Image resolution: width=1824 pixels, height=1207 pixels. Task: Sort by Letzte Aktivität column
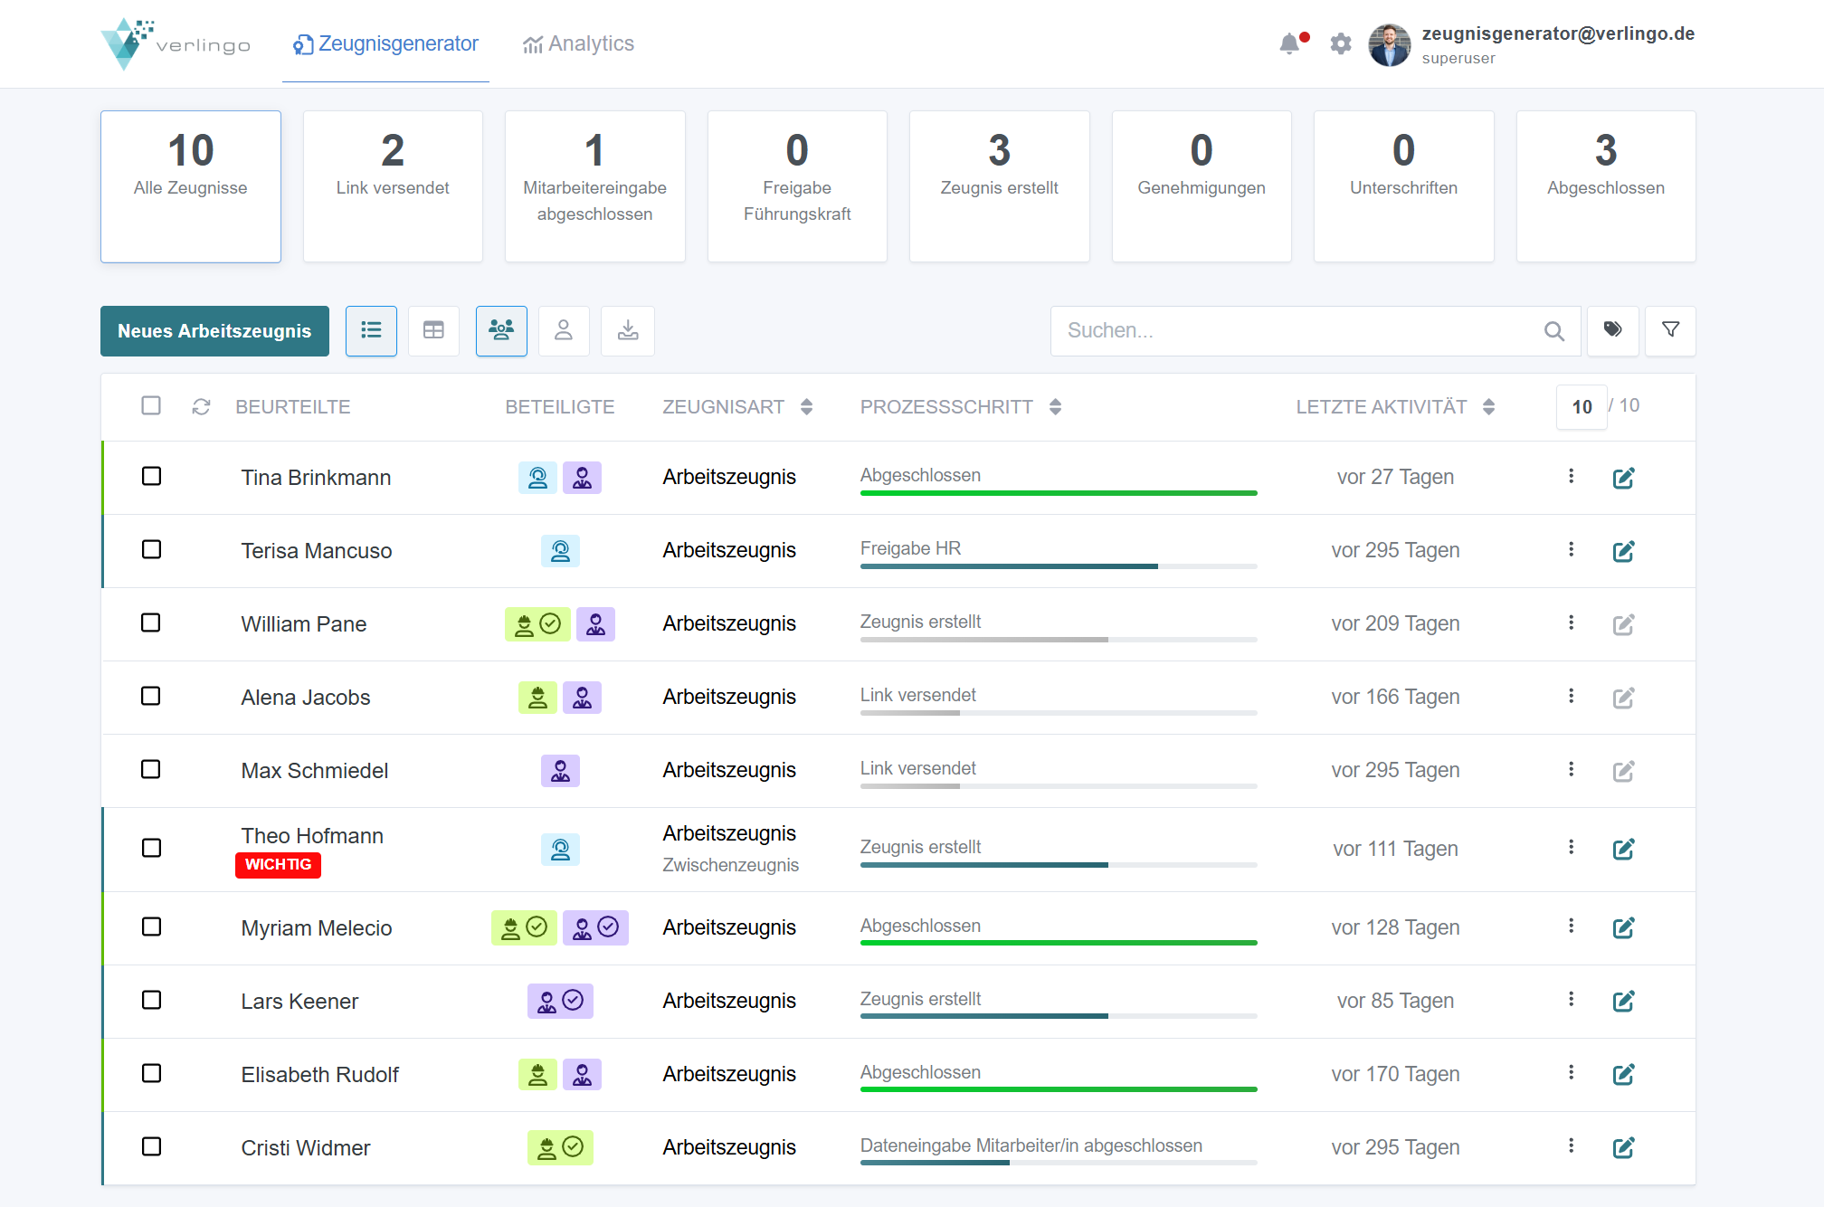click(1488, 407)
